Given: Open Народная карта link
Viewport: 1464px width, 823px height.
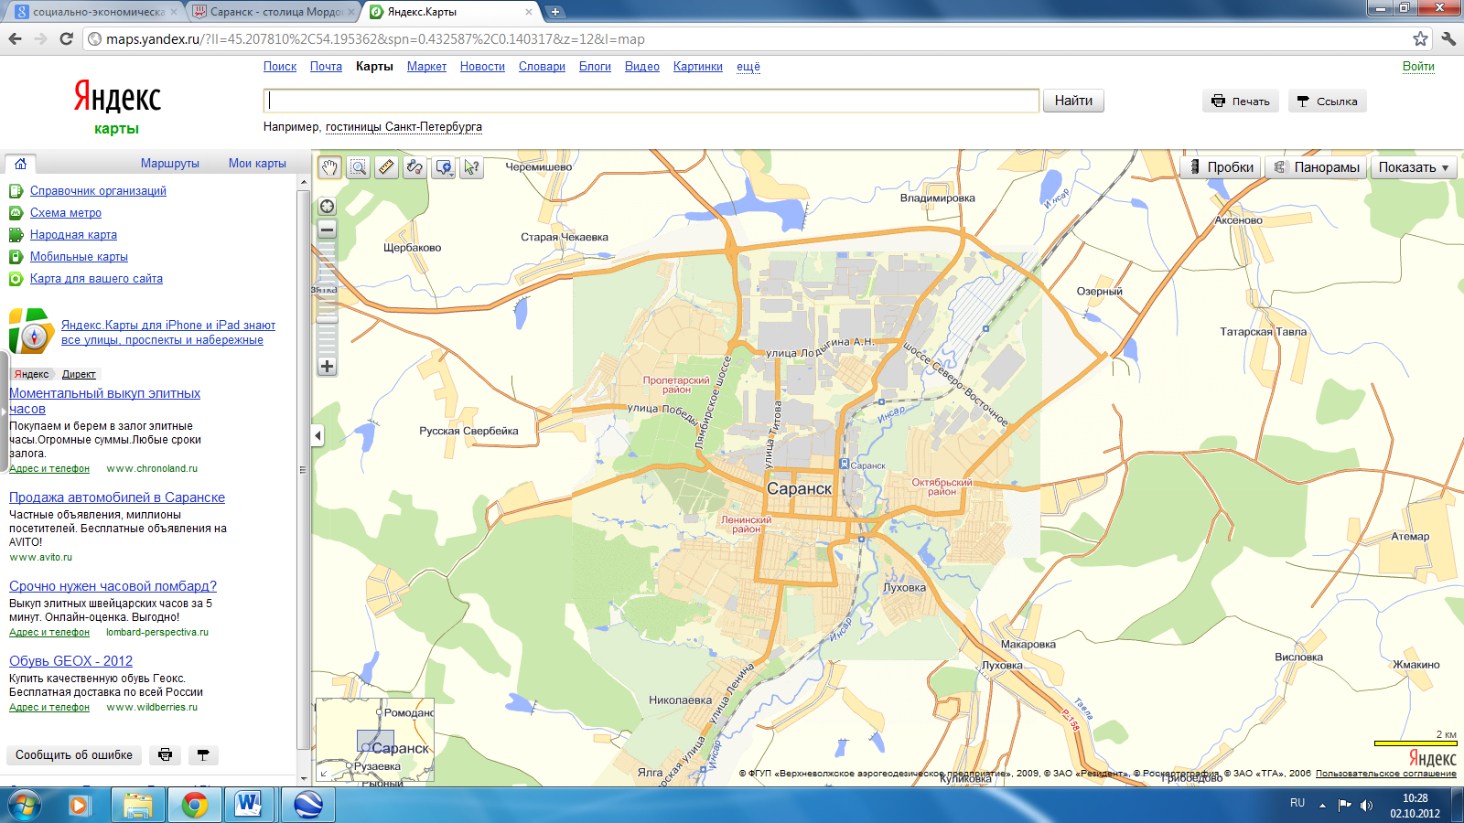Looking at the screenshot, I should (73, 235).
